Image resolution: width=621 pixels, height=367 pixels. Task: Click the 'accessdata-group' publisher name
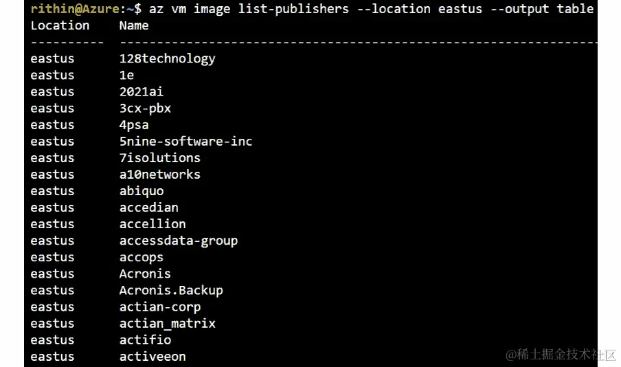coord(179,241)
